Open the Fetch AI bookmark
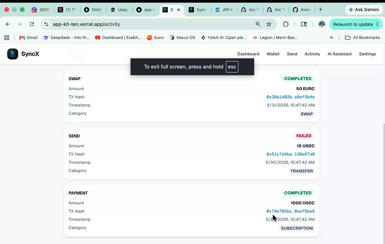Screen dimensions: 385x244 [x=224, y=38]
